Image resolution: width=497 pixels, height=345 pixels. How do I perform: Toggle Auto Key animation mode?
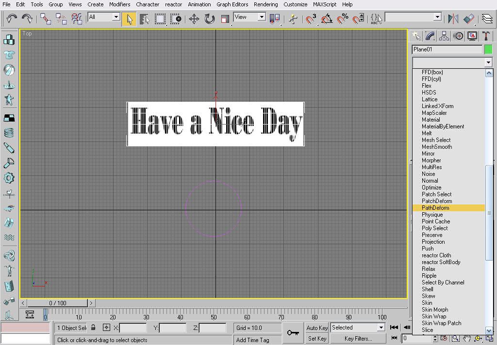pos(317,328)
